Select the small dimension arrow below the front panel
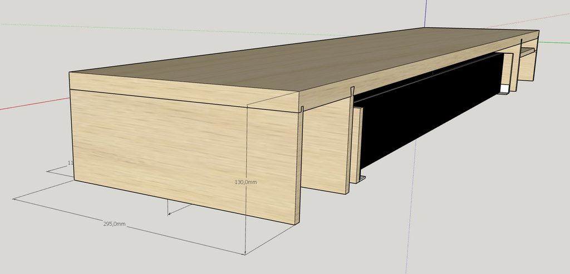 [180, 210]
